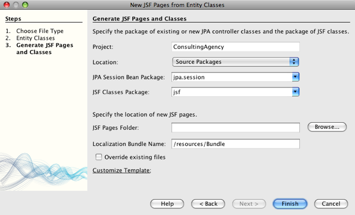
Task: Select the Entity Classes step
Action: [x=35, y=38]
